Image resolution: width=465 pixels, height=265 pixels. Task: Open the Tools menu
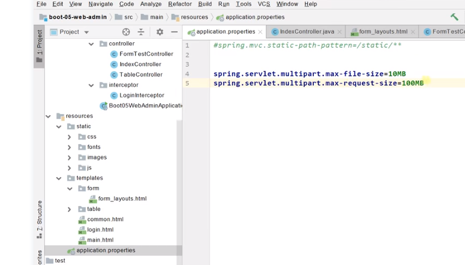tap(243, 4)
